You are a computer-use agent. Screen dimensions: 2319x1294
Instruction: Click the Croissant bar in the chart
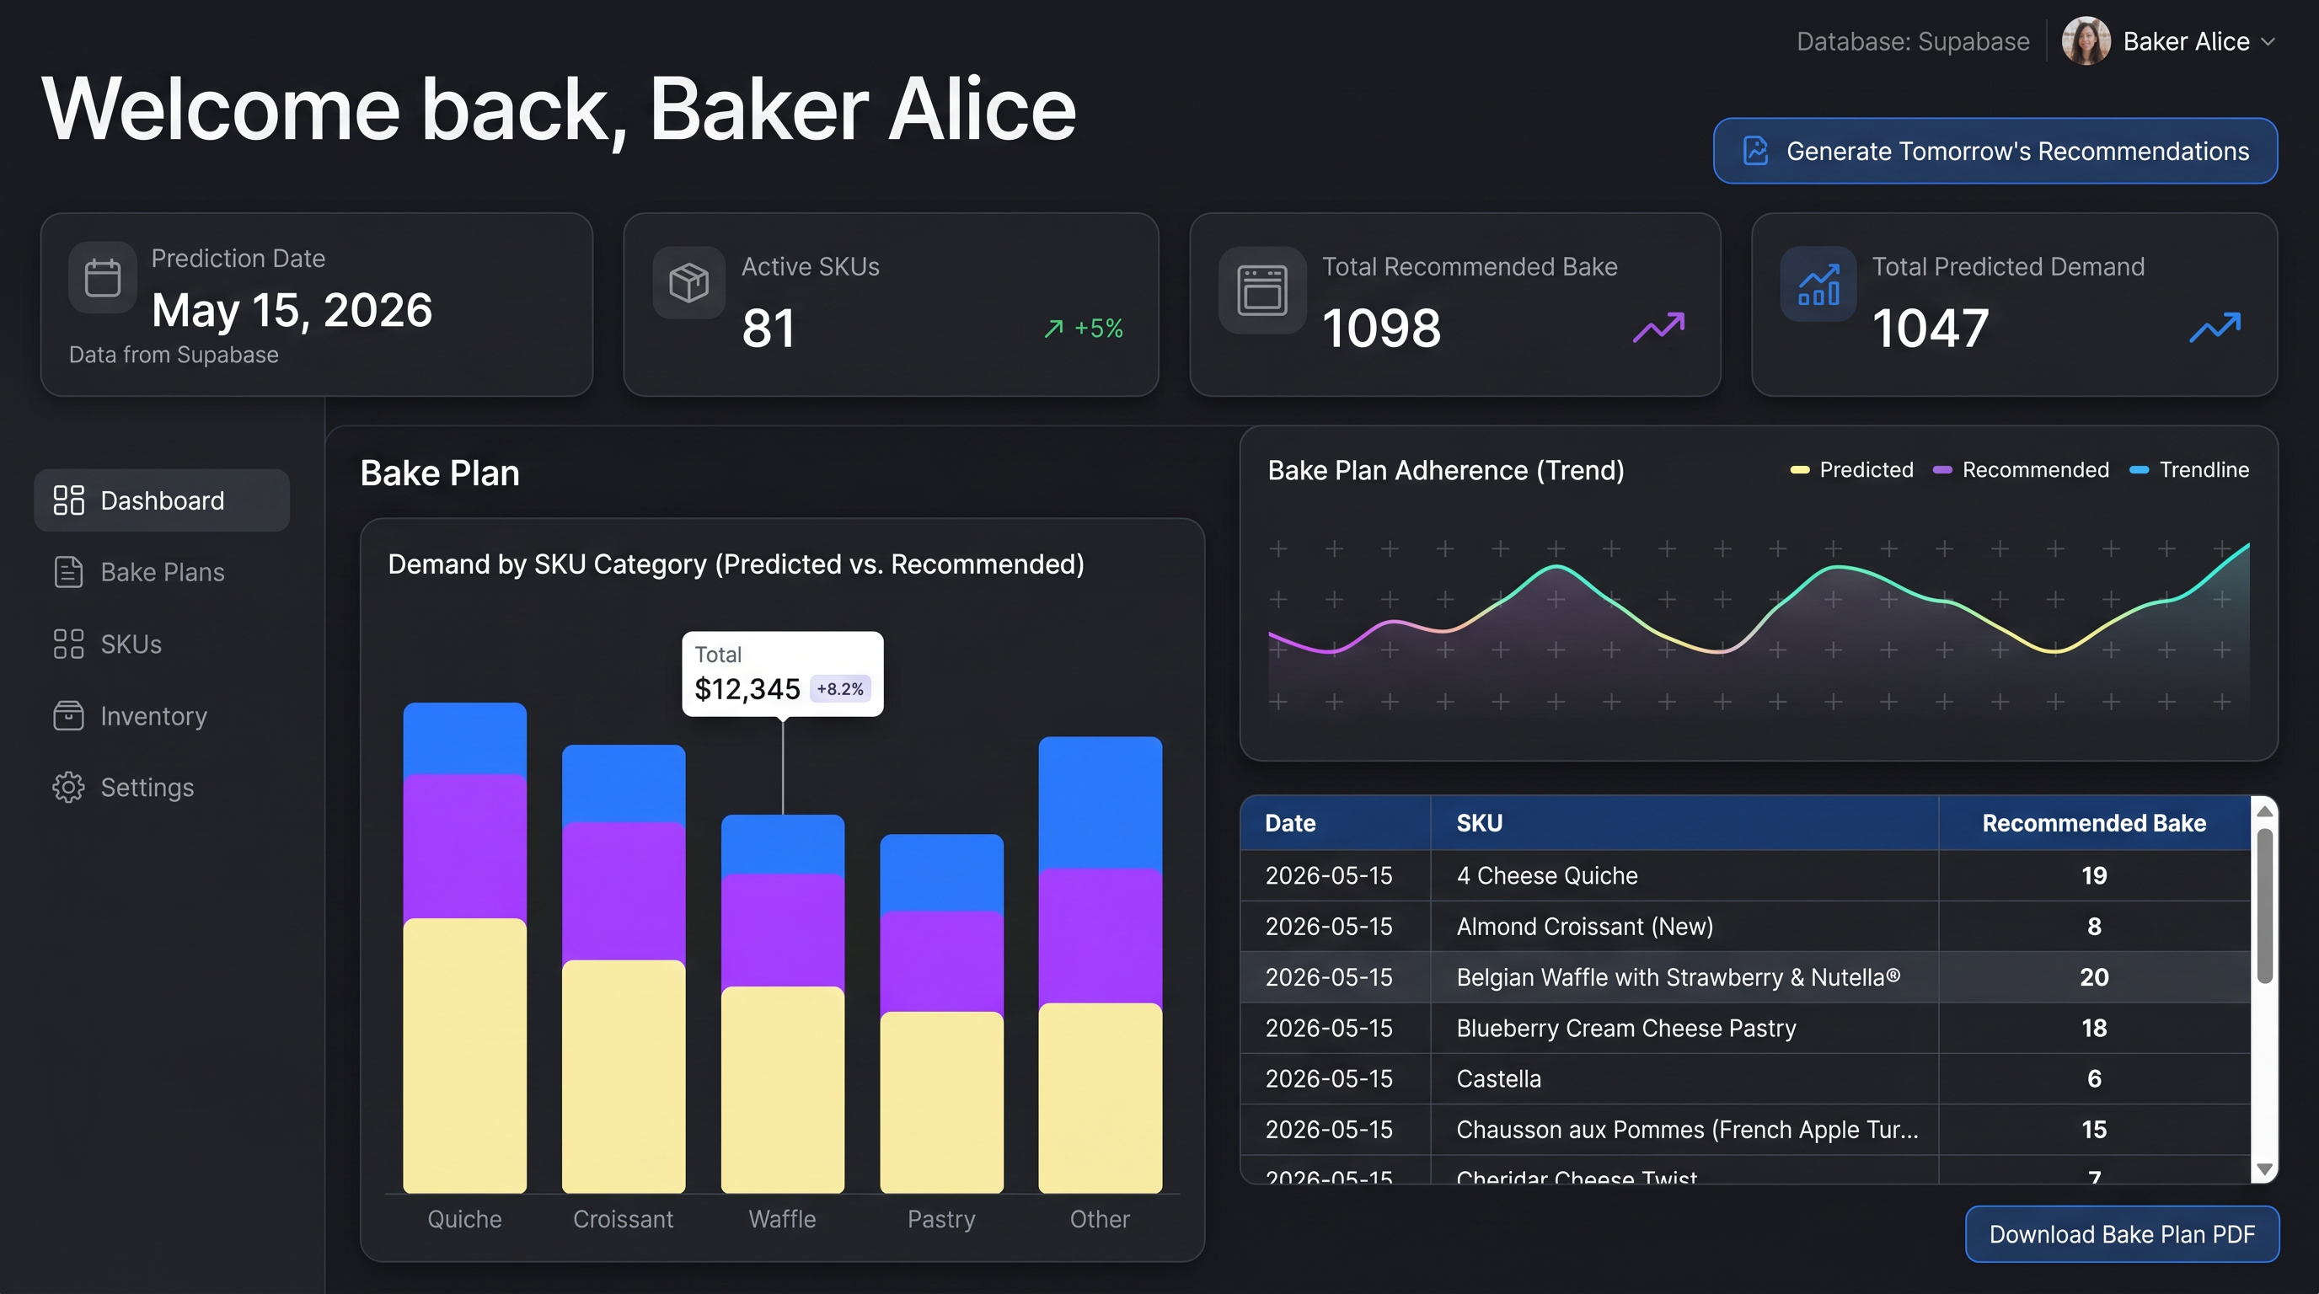623,968
